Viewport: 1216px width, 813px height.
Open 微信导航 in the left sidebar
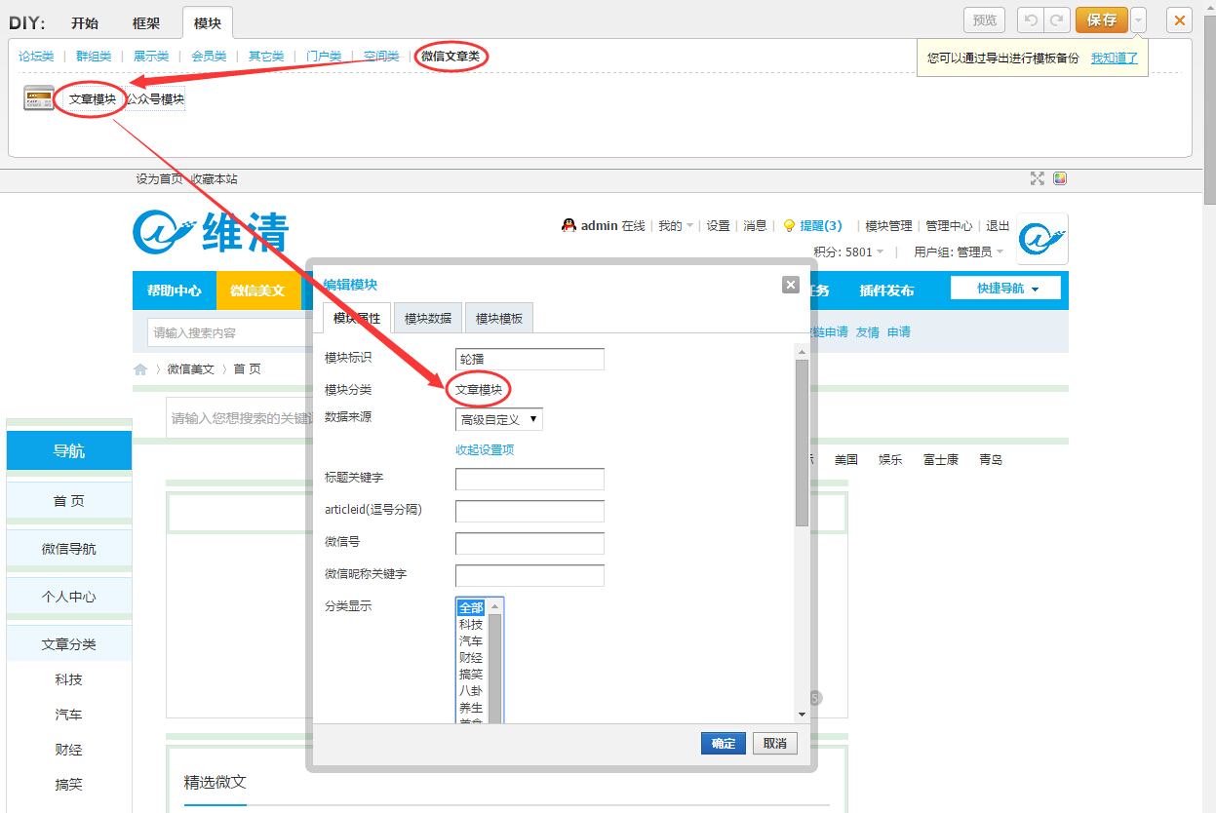[x=69, y=549]
